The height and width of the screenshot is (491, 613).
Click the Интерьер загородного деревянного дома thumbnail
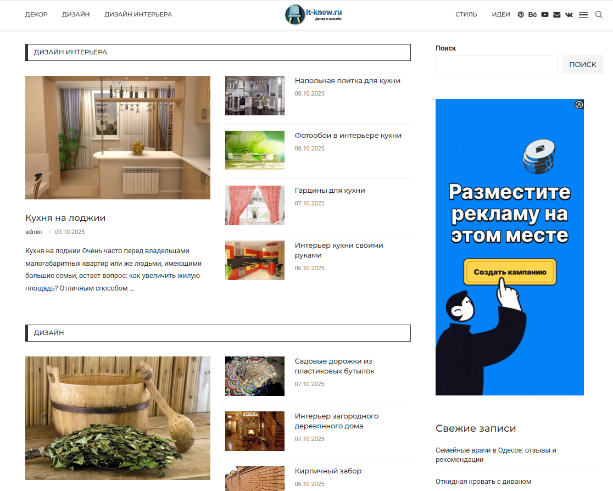255,431
